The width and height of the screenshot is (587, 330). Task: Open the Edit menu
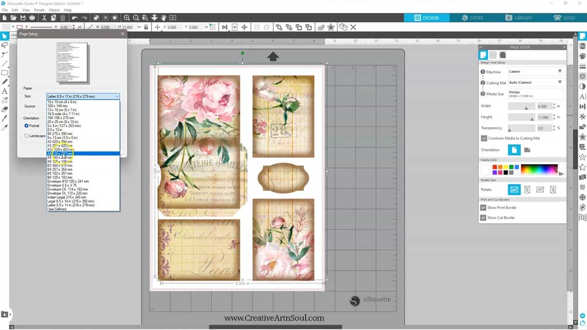(x=15, y=10)
